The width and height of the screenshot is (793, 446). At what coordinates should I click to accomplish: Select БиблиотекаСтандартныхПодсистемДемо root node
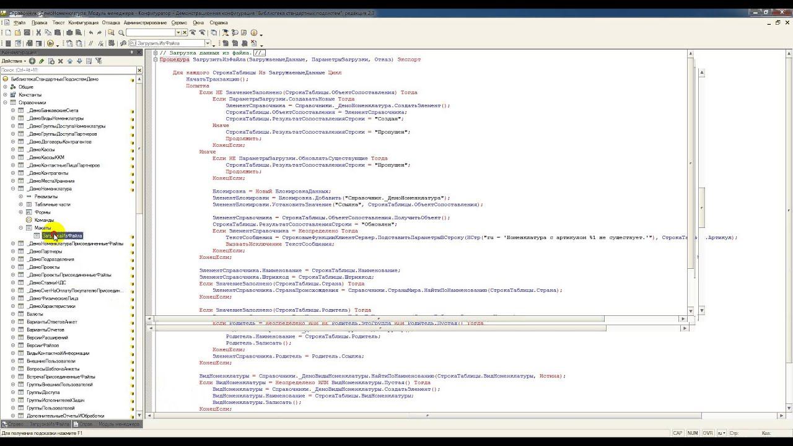[55, 79]
